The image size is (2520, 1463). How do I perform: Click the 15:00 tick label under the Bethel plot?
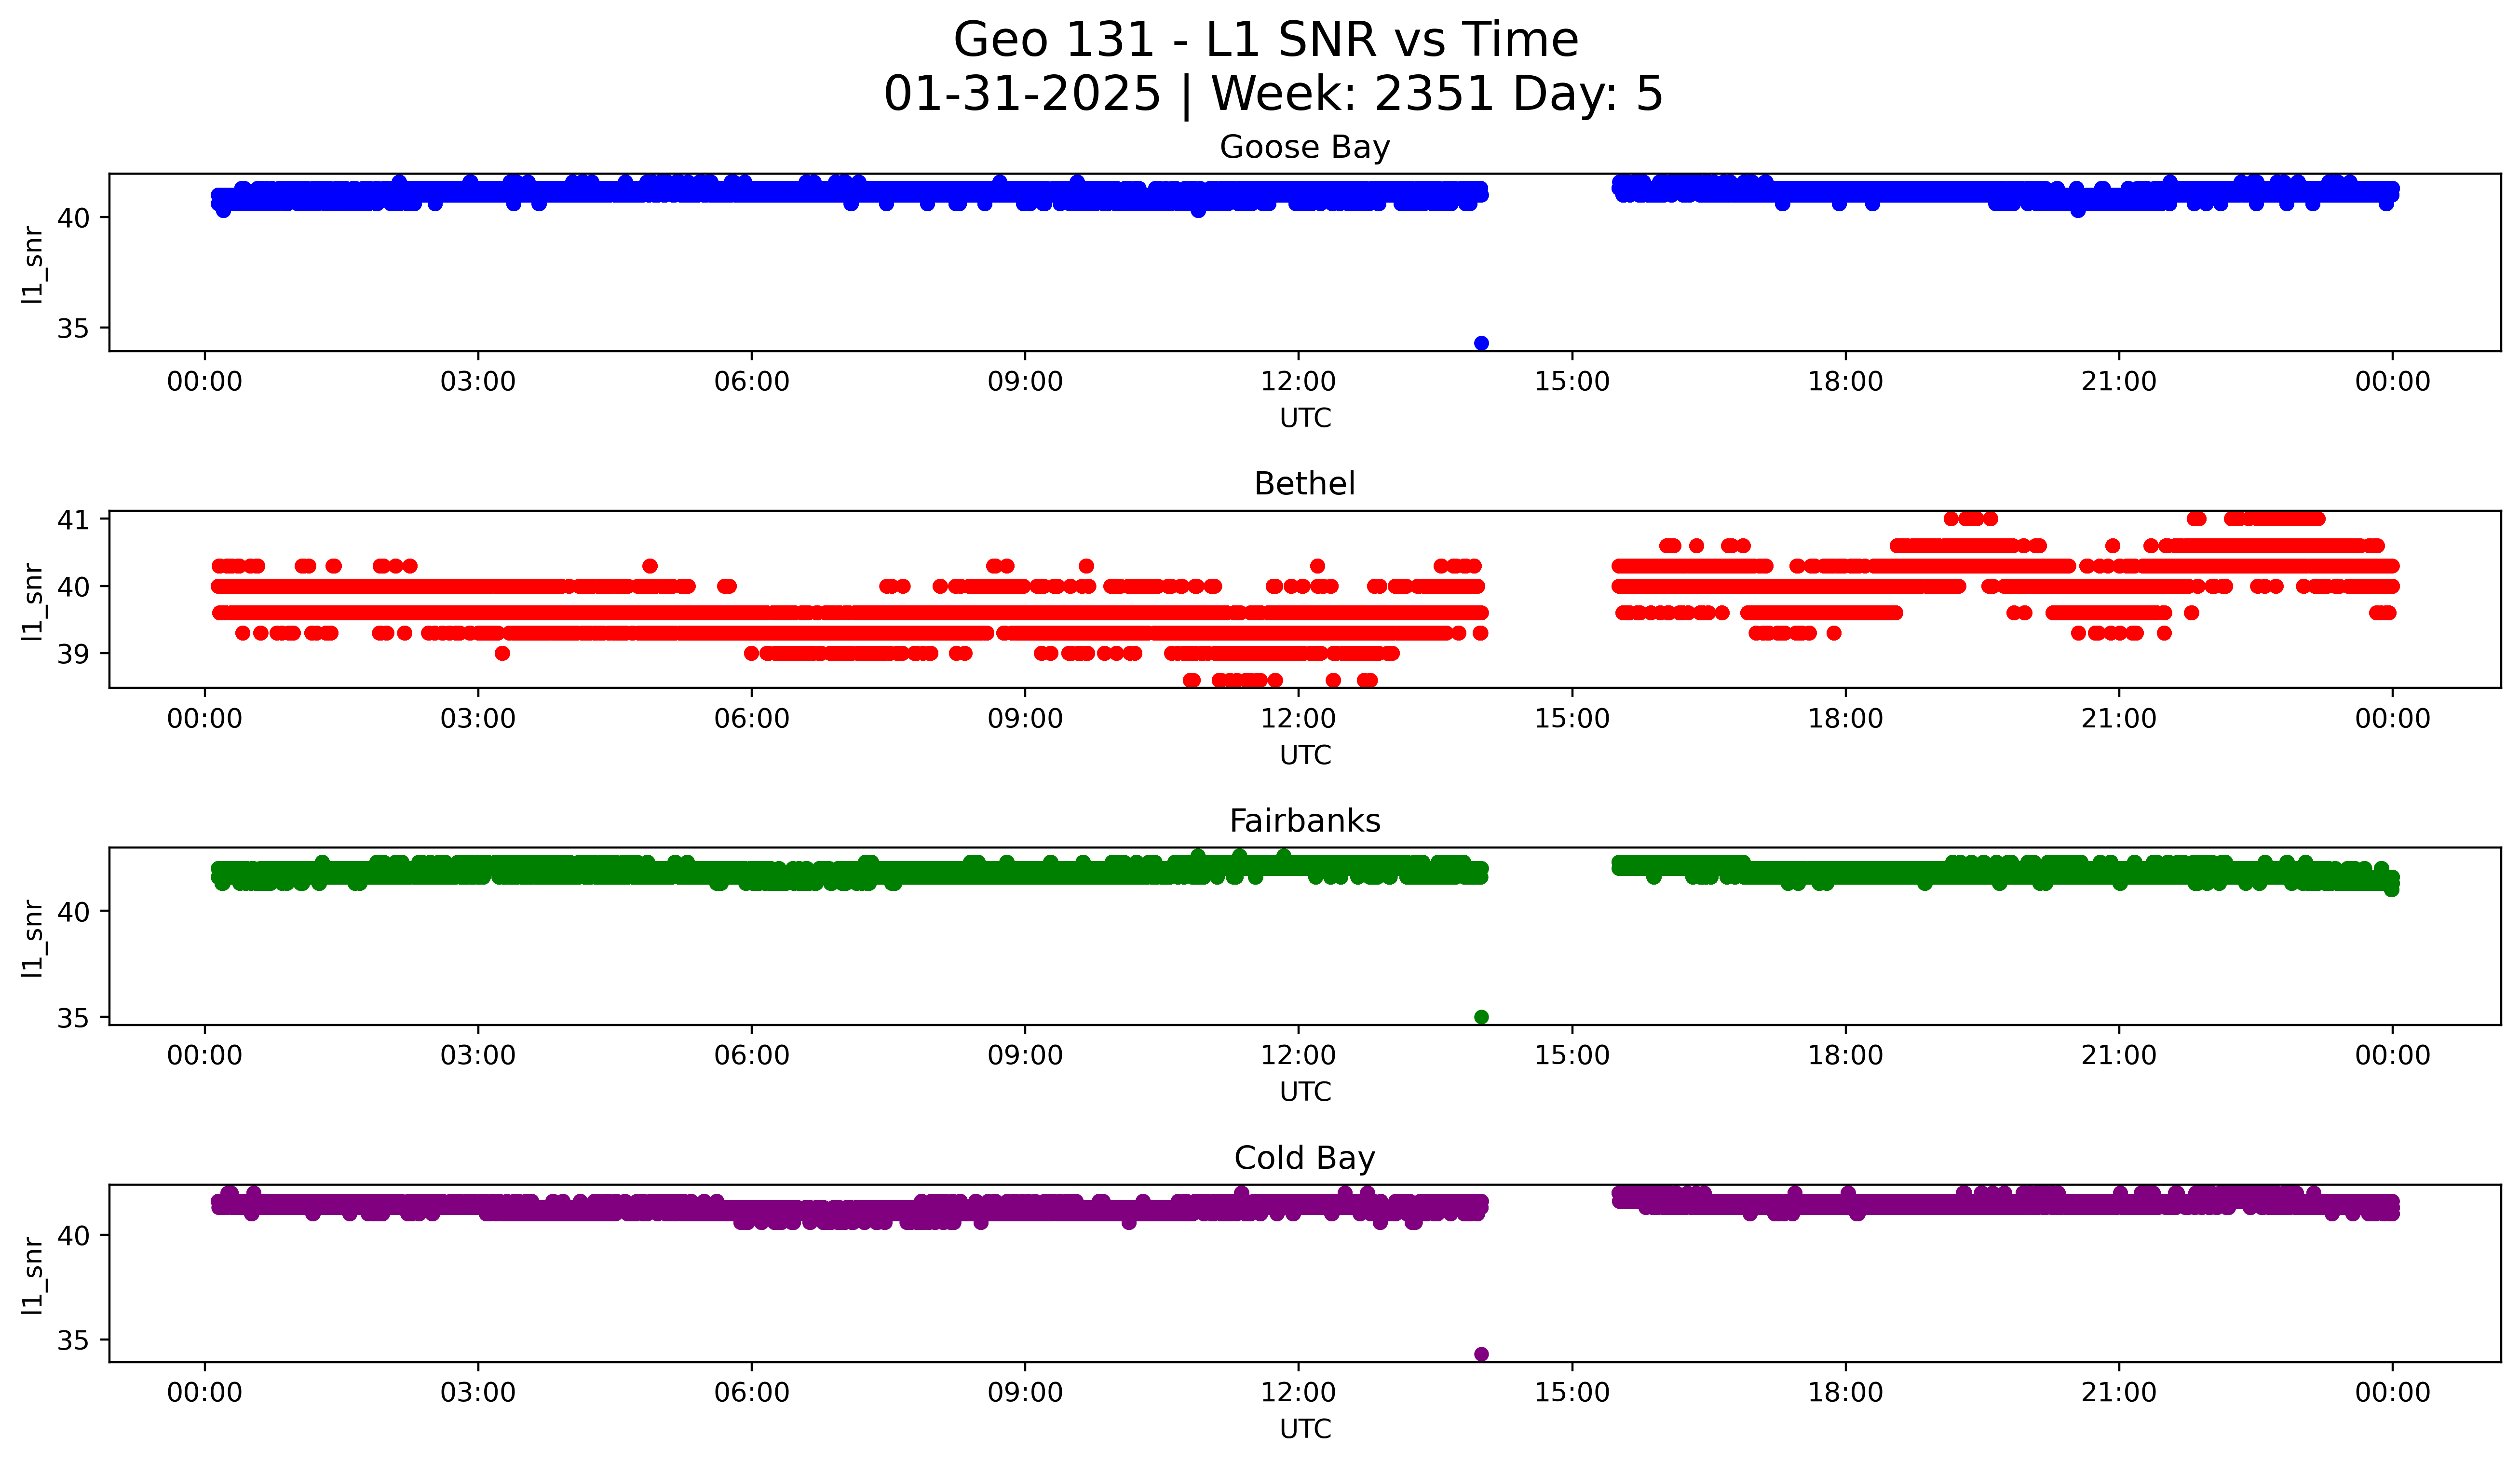(x=1572, y=719)
